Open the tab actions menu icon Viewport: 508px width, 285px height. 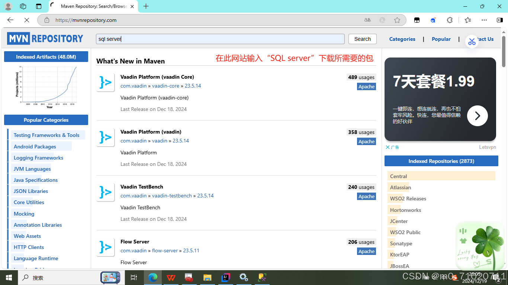pos(39,6)
